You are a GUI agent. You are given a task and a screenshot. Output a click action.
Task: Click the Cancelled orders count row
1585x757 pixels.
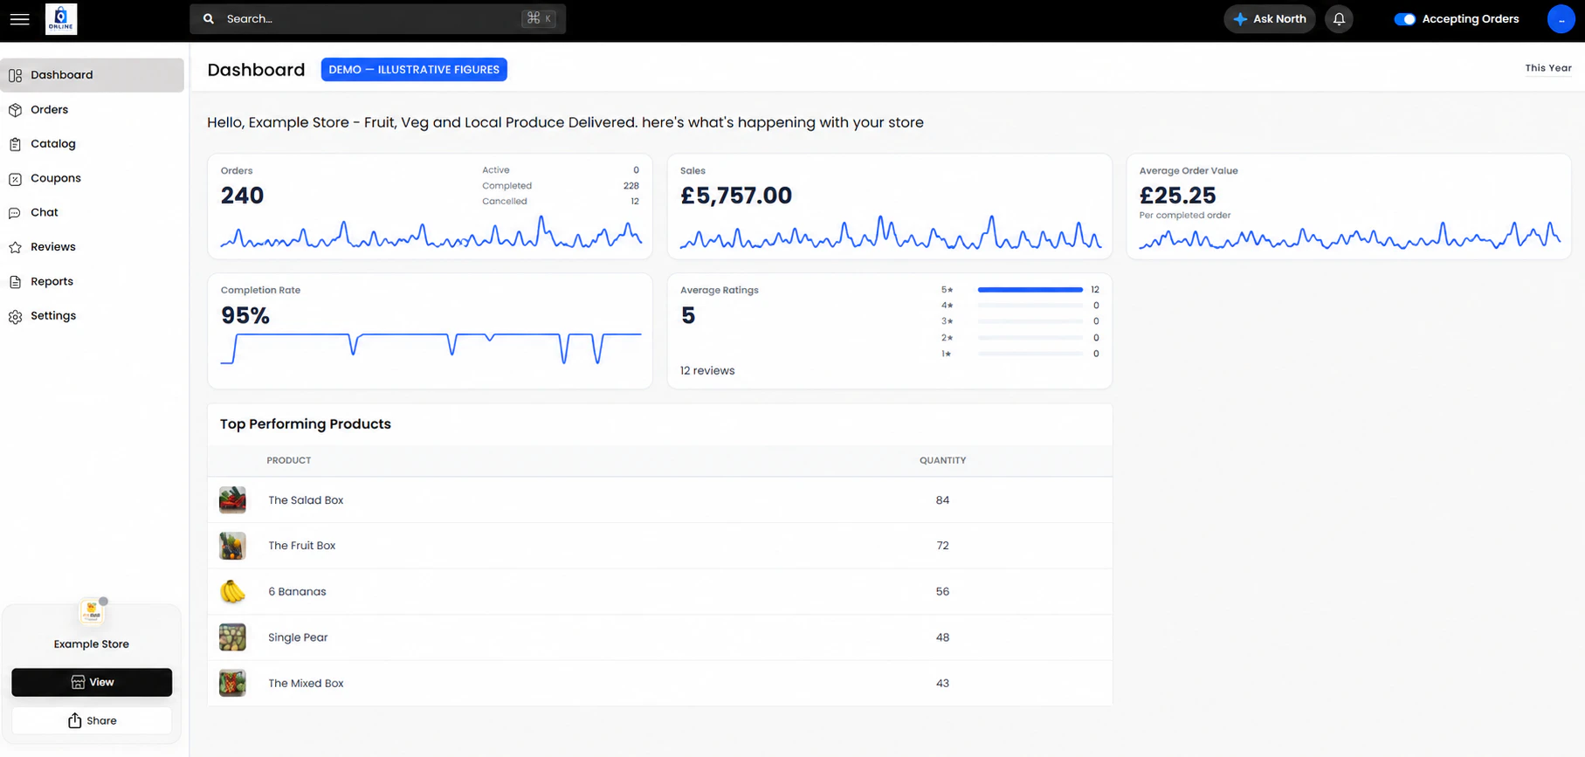(561, 202)
